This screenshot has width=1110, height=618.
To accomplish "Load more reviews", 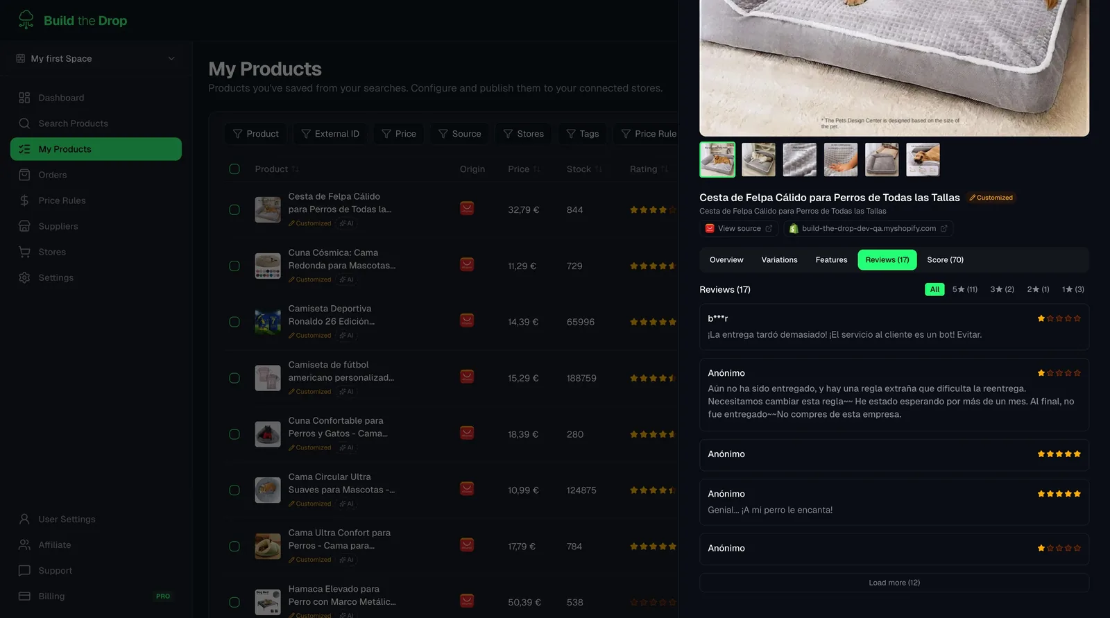I will point(894,583).
